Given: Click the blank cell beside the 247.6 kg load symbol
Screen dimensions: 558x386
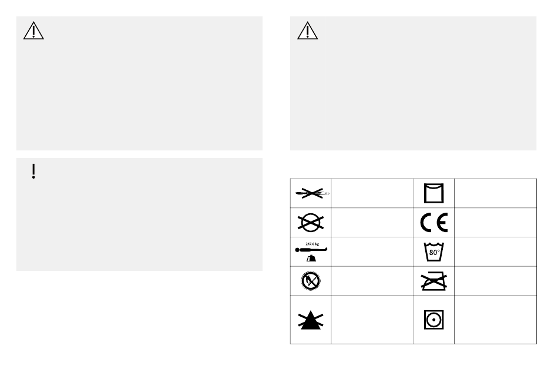Looking at the screenshot, I should [372, 252].
